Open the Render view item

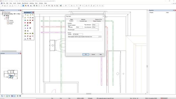(11, 24)
